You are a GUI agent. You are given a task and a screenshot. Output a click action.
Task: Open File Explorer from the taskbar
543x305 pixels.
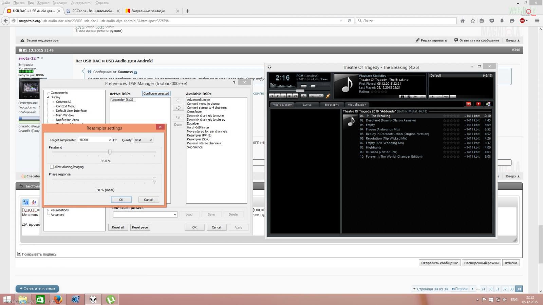[23, 299]
